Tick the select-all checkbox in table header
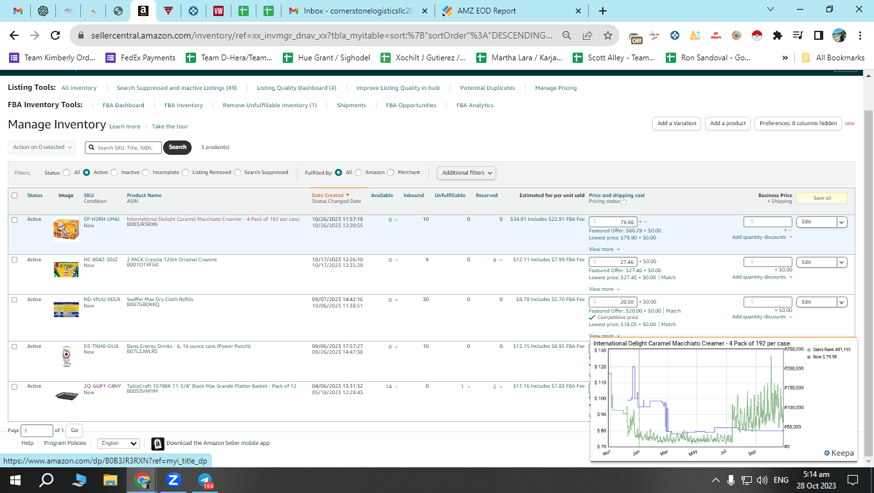 point(15,196)
